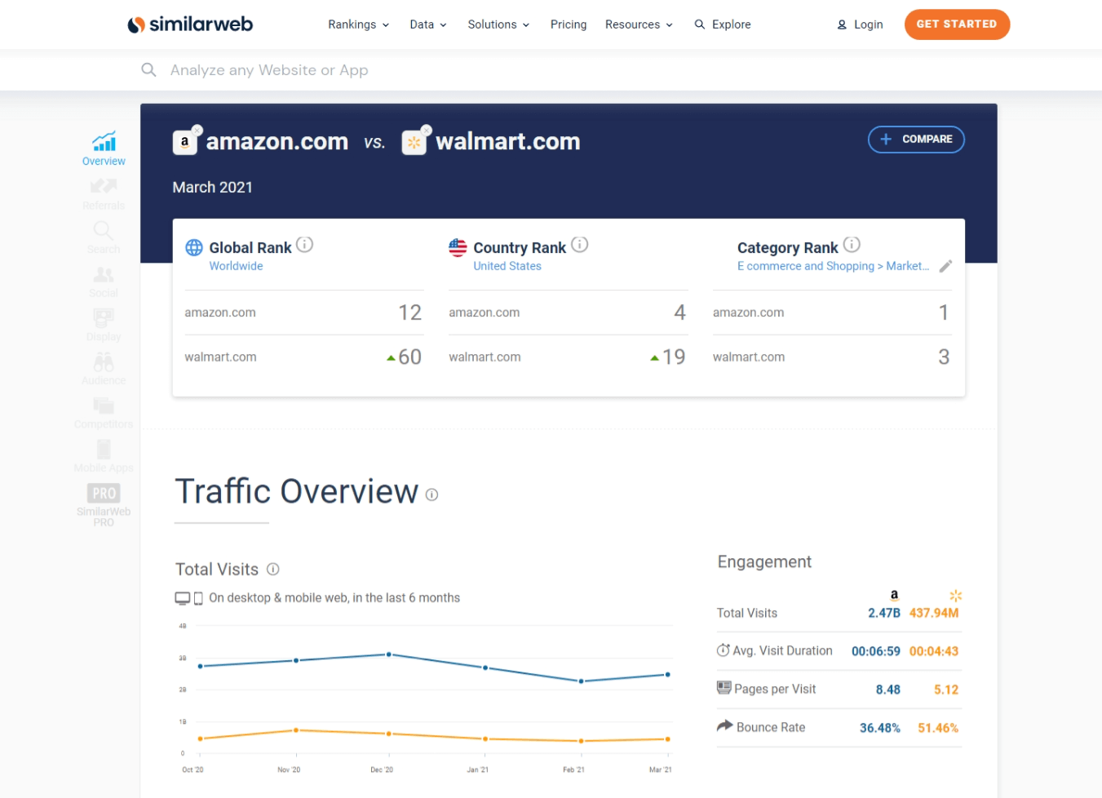Click the Dec '20 amazon data point
Image resolution: width=1102 pixels, height=798 pixels.
tap(389, 654)
